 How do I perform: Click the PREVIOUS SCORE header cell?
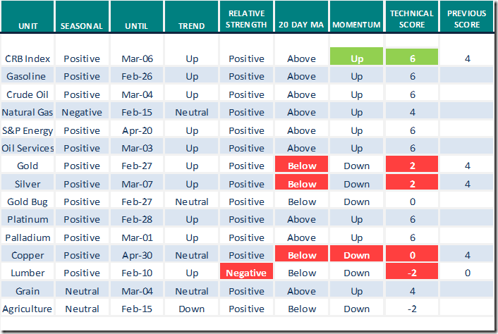pos(467,20)
